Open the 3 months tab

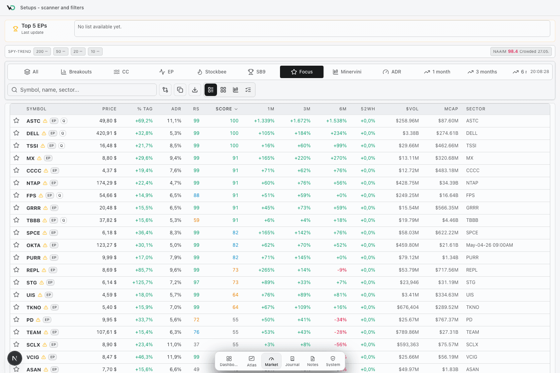(482, 72)
